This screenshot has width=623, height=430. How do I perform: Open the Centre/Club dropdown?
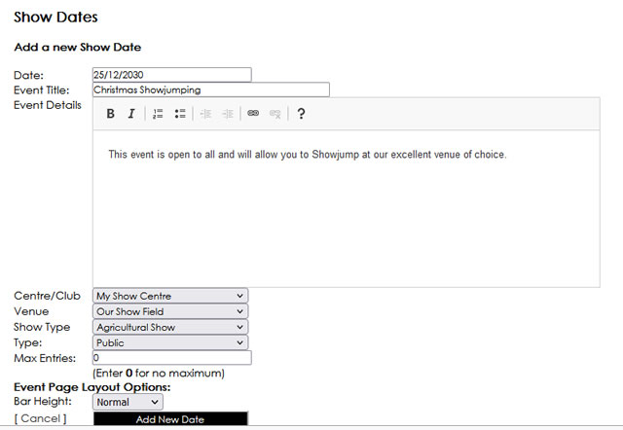click(x=170, y=296)
